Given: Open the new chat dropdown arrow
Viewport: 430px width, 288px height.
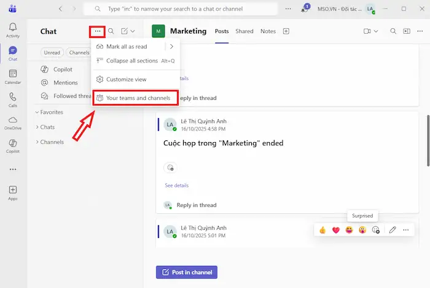Looking at the screenshot, I should pos(133,31).
